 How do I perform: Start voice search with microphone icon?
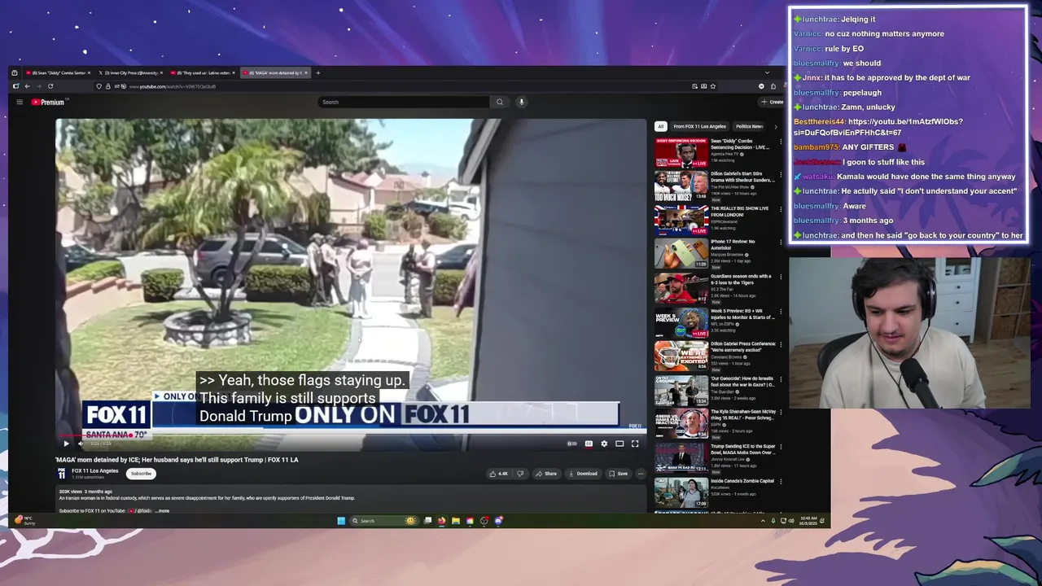(x=522, y=102)
